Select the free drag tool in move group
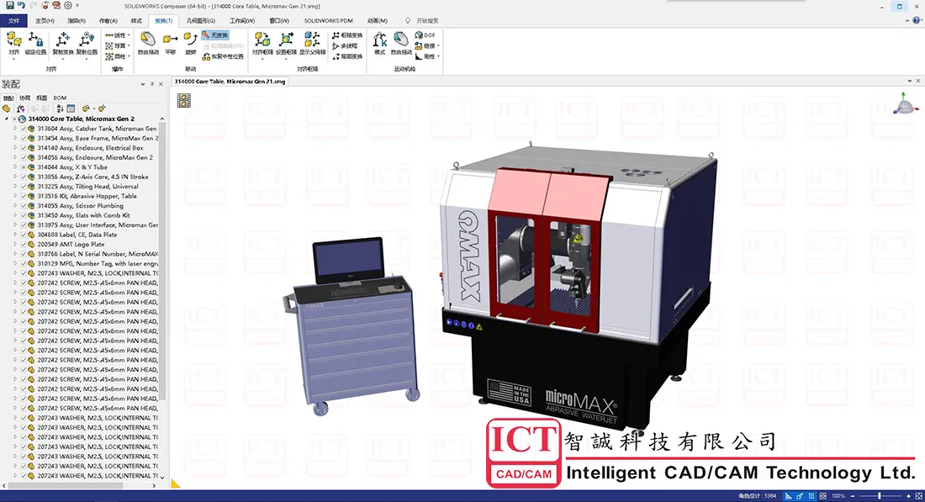925x502 pixels. point(148,44)
